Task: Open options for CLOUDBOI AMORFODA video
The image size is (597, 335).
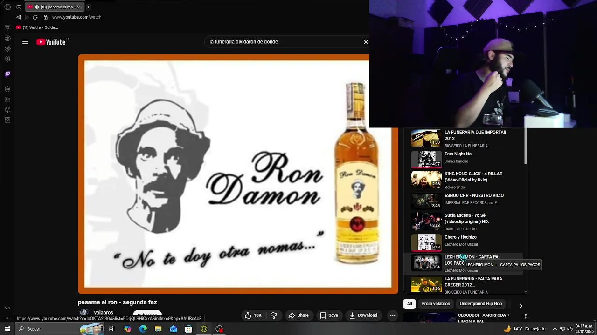Action: point(526,316)
